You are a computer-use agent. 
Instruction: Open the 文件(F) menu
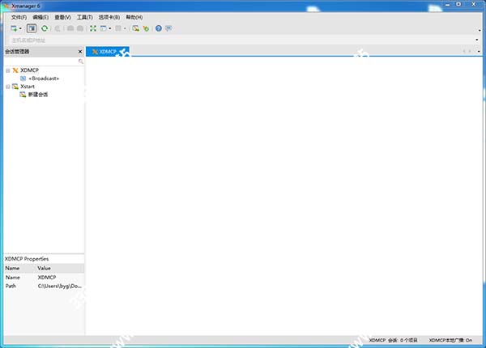coord(18,16)
